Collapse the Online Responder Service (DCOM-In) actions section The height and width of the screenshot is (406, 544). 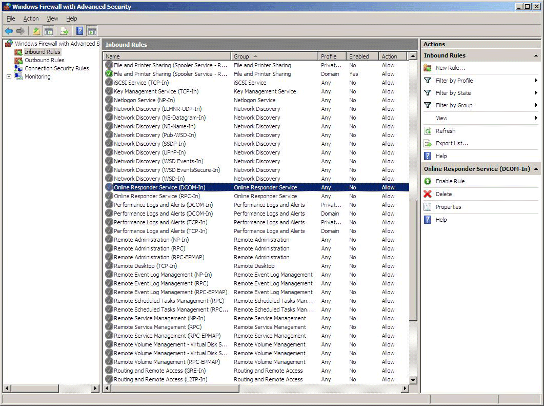tap(536, 169)
